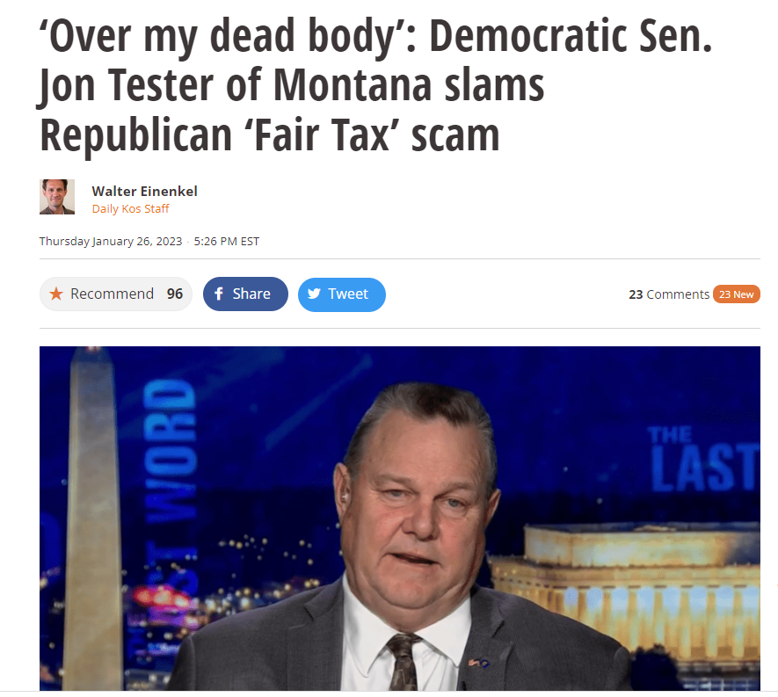Screen dimensions: 778x697
Task: Share the article on Facebook
Action: (x=245, y=294)
